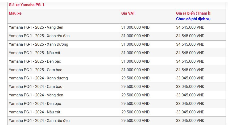Select the 'Yamaha PG-1 - 2025 - Vàng đen' row

(x=36, y=27)
